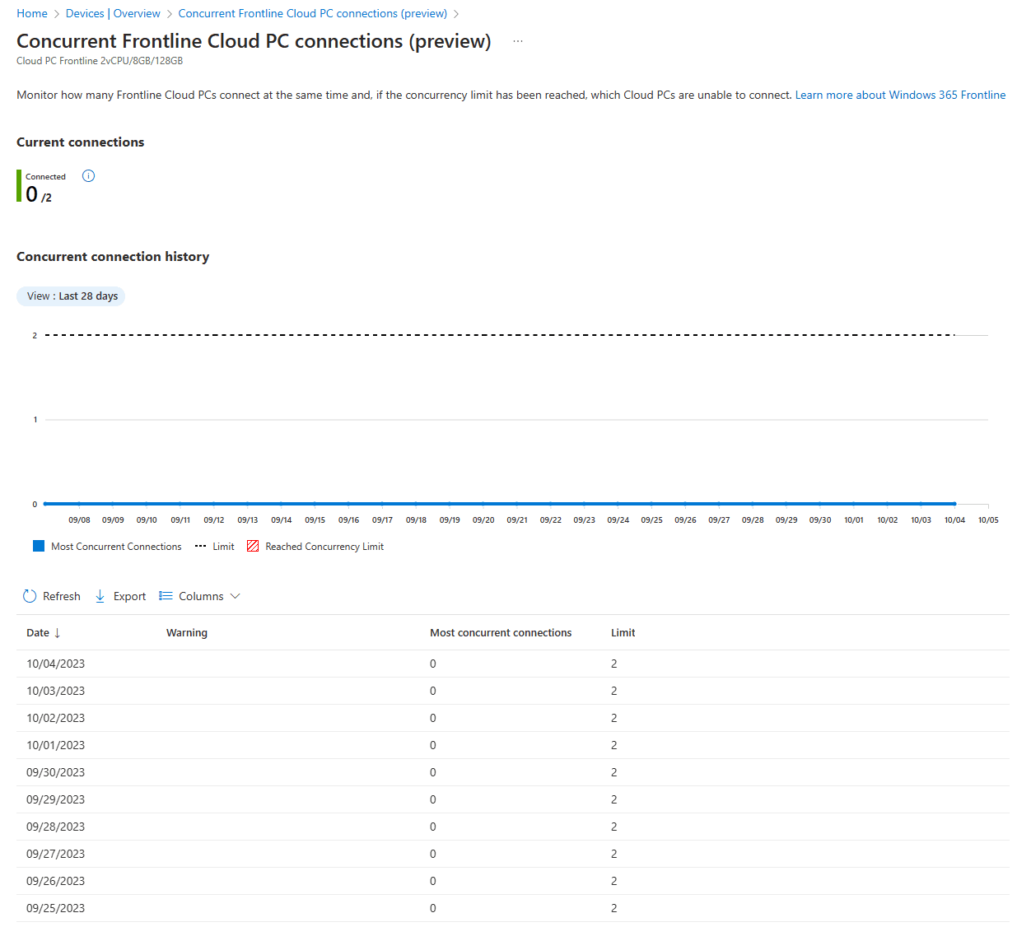The image size is (1017, 927).
Task: Toggle the Limit dashed-line legend item
Action: pyautogui.click(x=215, y=547)
